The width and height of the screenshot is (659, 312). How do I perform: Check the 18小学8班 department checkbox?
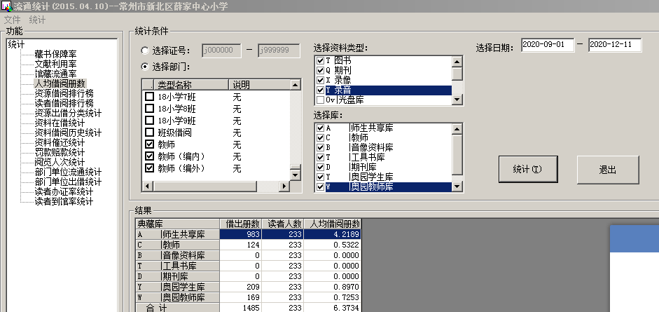[x=149, y=109]
